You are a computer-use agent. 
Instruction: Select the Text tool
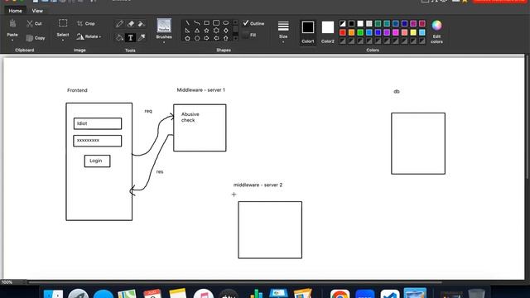pyautogui.click(x=131, y=37)
